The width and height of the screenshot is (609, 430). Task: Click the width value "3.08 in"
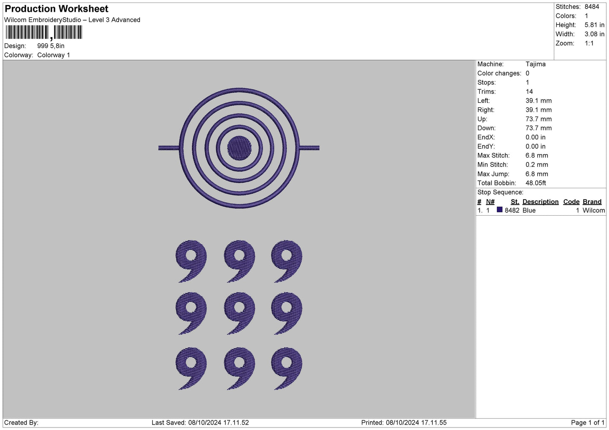(x=594, y=34)
